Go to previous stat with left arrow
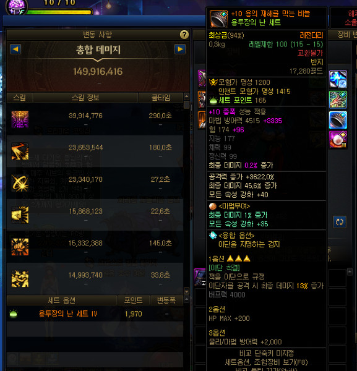 15,49
